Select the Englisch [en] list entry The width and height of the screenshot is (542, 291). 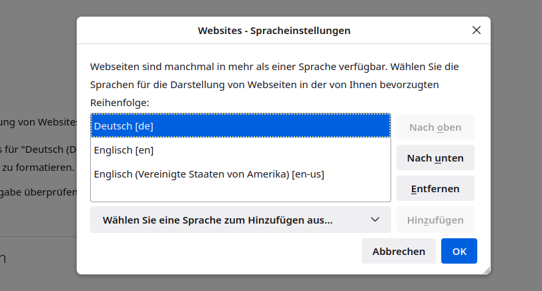(x=240, y=150)
